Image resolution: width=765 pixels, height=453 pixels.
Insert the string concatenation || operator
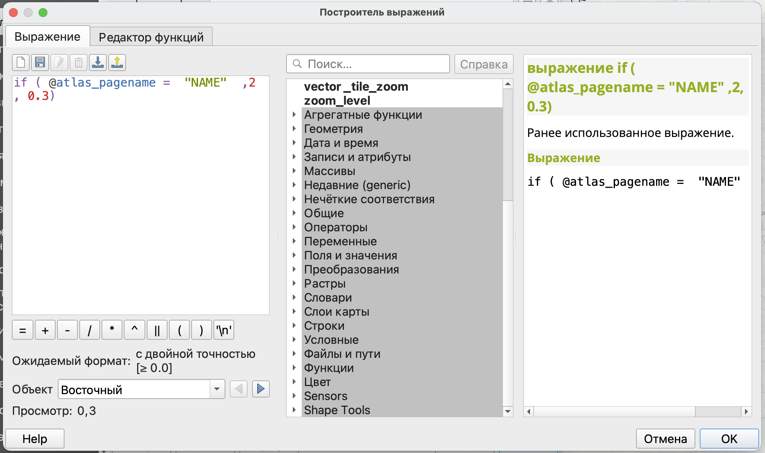(157, 330)
